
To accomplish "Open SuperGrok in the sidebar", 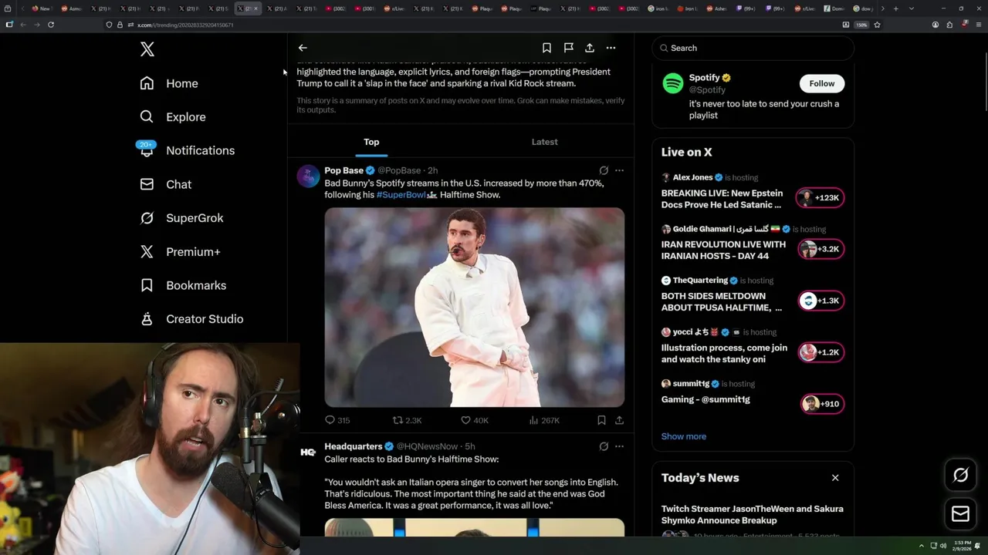I will [x=182, y=218].
